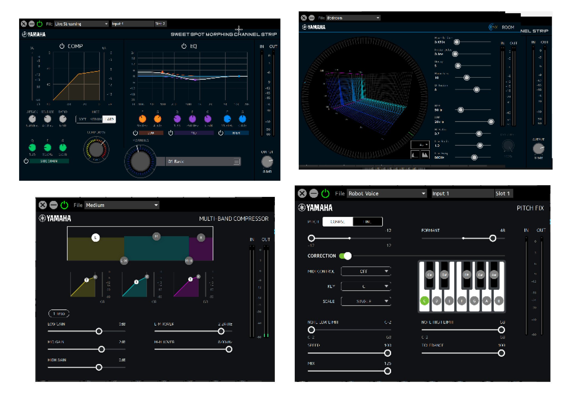Select the HARD knee option
The height and width of the screenshot is (406, 564).
109,119
